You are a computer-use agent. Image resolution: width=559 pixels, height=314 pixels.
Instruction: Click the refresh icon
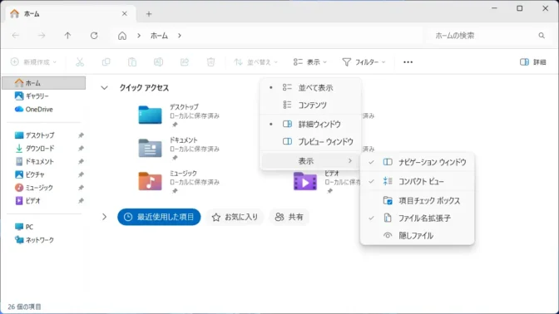[94, 36]
